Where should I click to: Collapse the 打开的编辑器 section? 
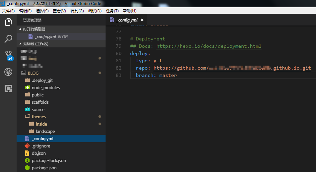tap(61, 29)
